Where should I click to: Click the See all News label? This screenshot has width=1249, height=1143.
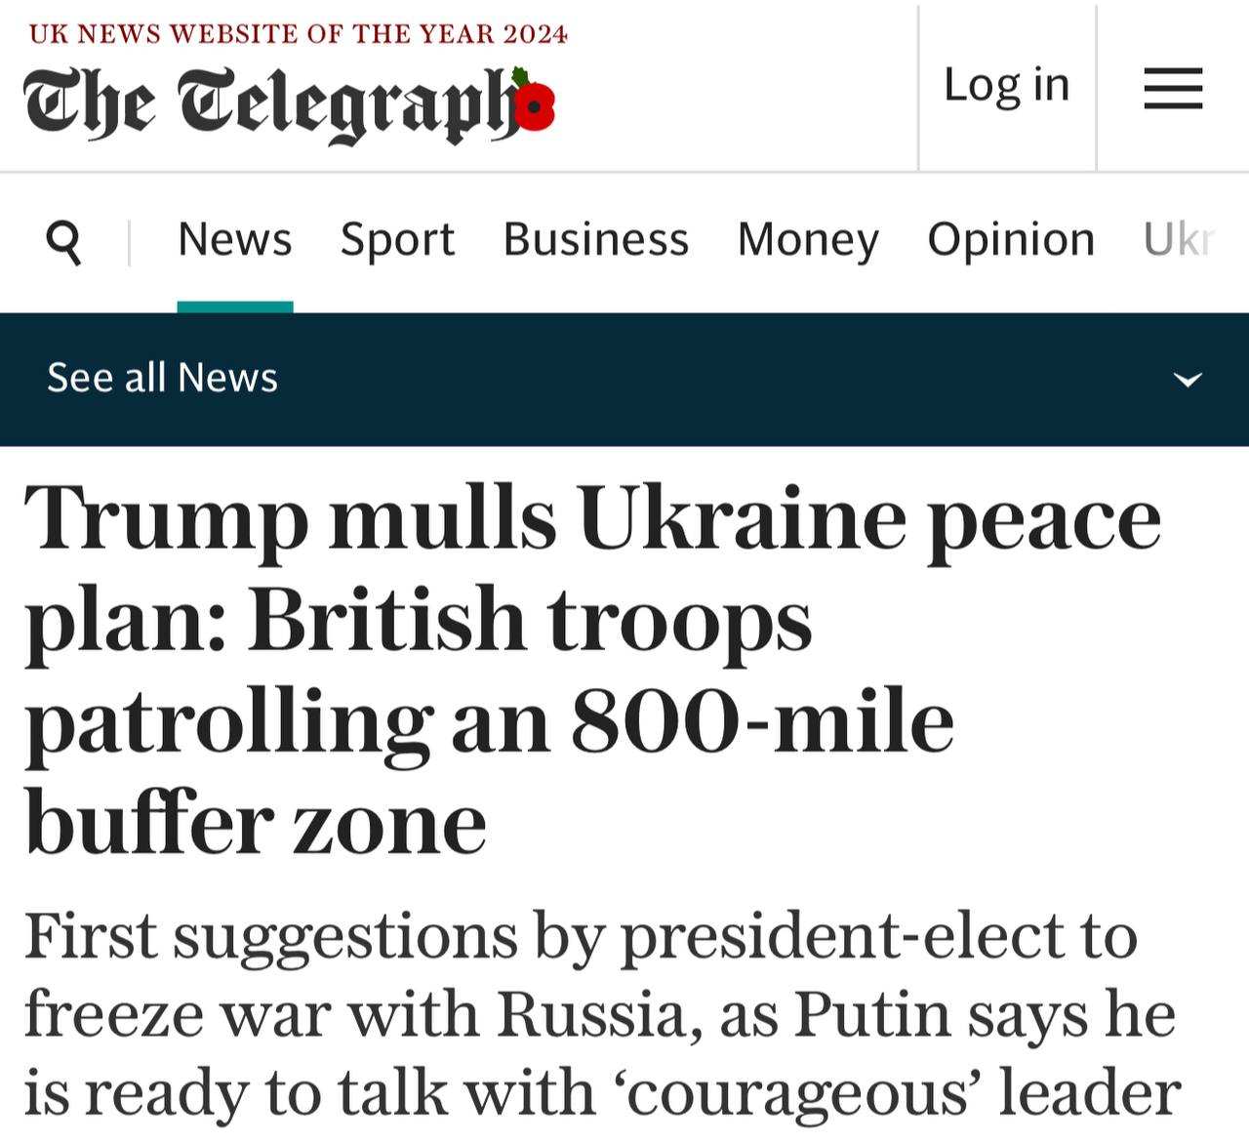(x=163, y=378)
